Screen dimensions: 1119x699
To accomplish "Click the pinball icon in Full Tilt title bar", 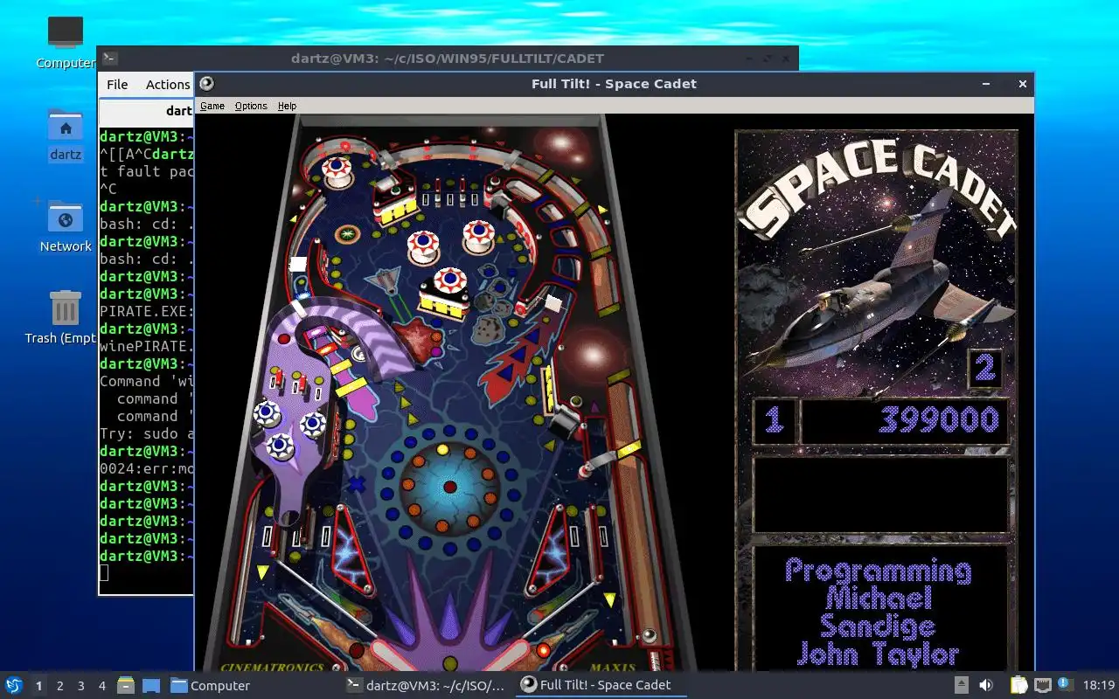I will pyautogui.click(x=206, y=84).
